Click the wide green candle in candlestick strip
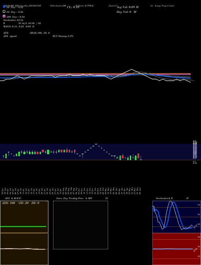The height and width of the screenshot is (265, 201). (48, 152)
